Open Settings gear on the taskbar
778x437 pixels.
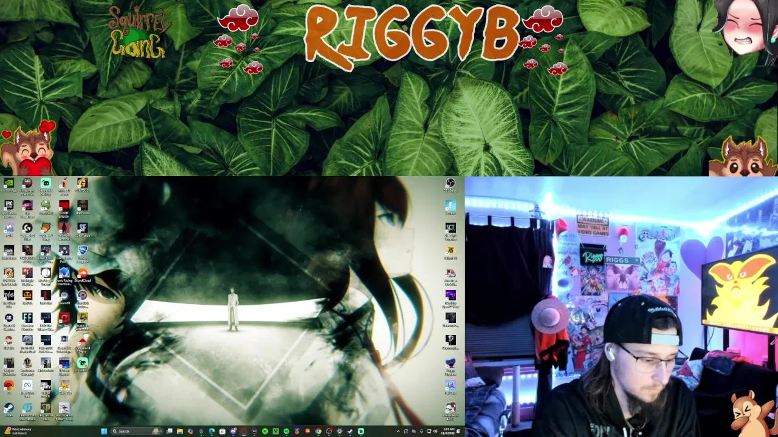tap(339, 432)
